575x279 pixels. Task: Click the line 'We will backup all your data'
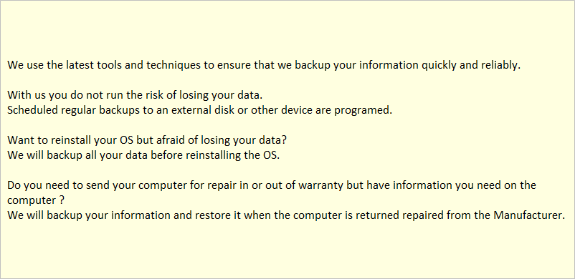(143, 155)
